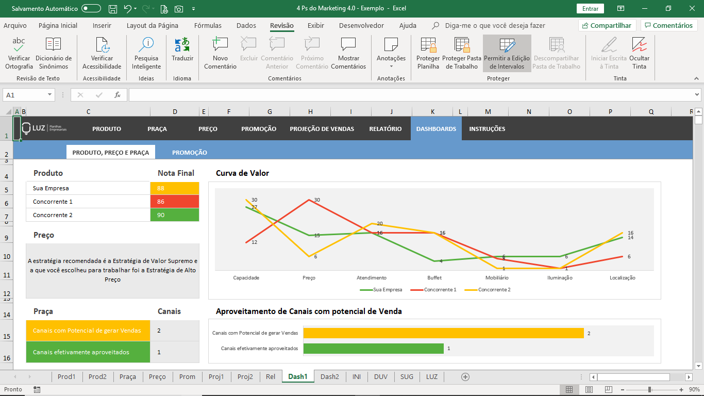Switch to the Dash2 sheet tab
This screenshot has height=396, width=704.
[x=329, y=377]
